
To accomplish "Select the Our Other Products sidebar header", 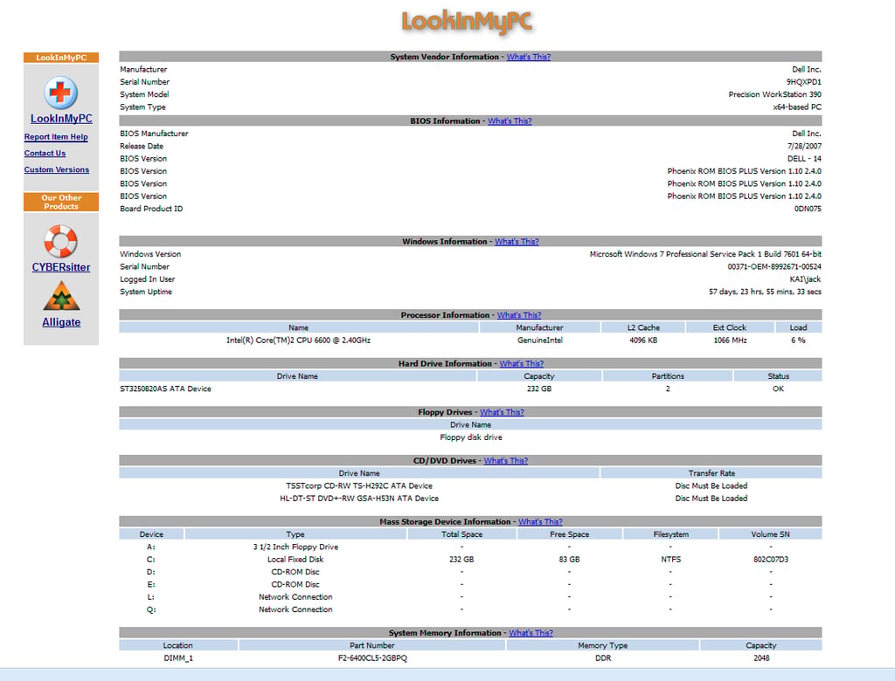I will [x=61, y=202].
